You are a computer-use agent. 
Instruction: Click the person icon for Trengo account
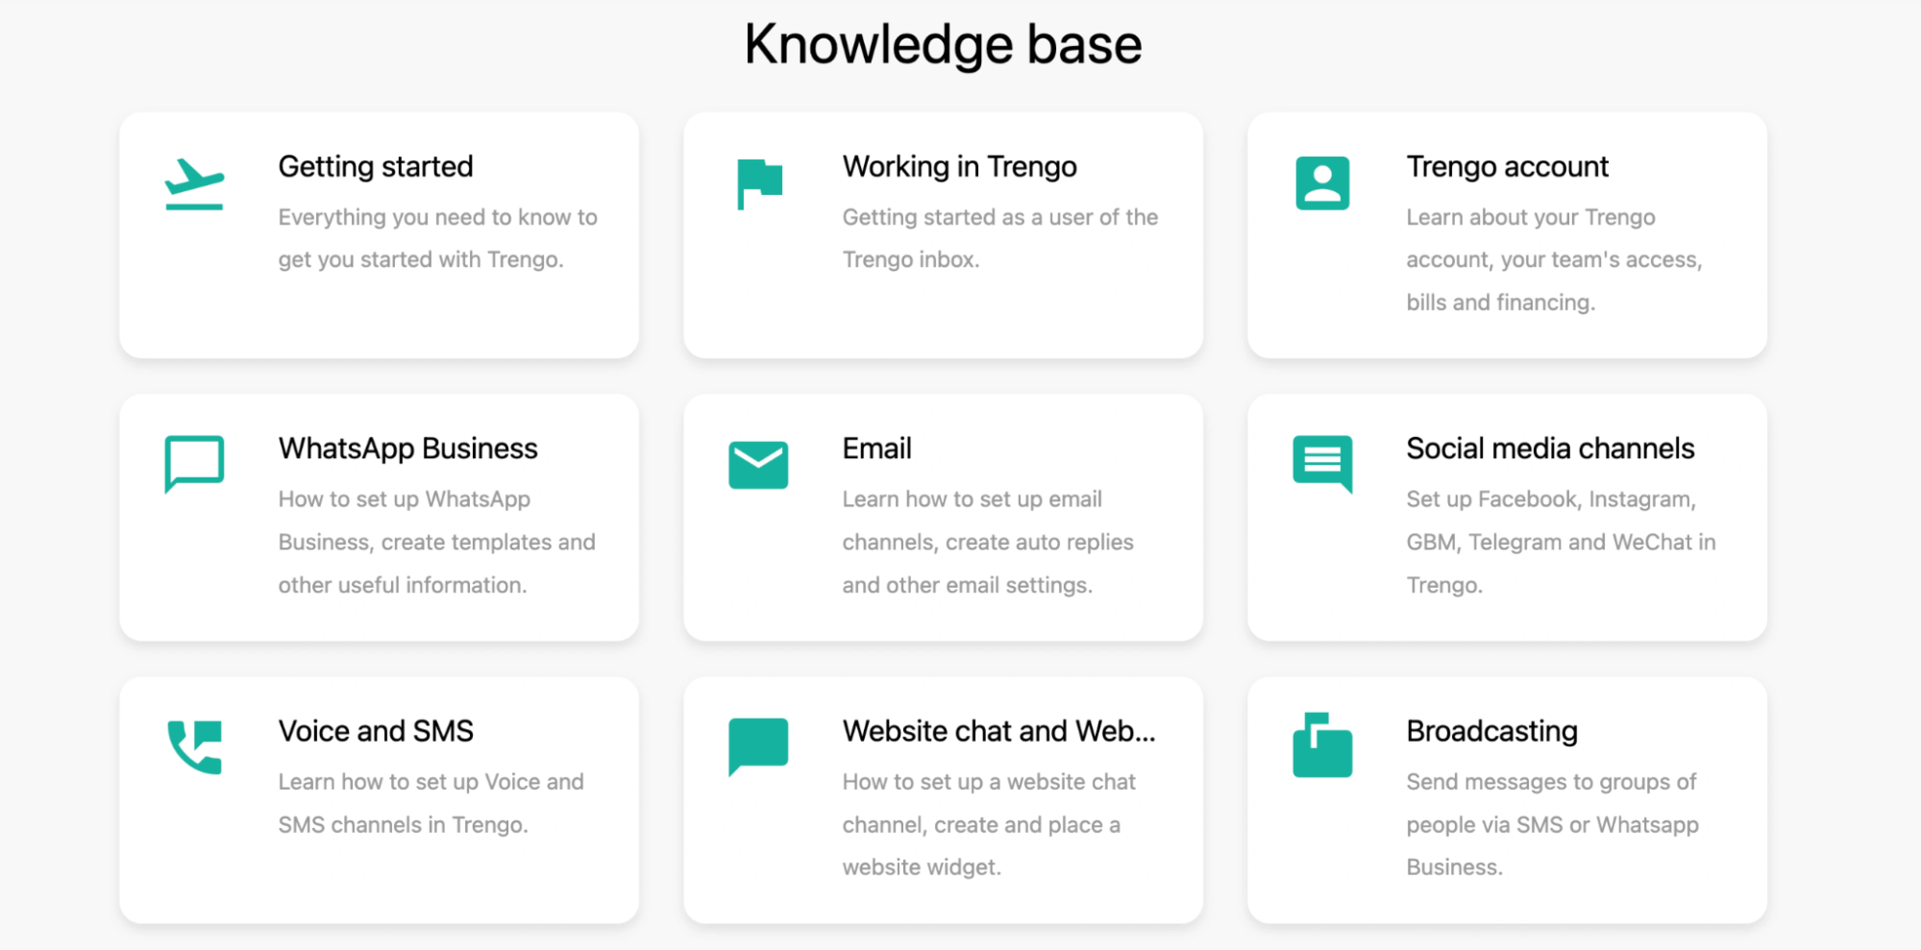pyautogui.click(x=1322, y=183)
